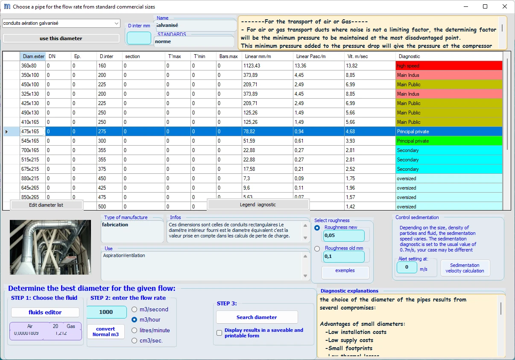Click the 'use this diameter' button
The width and height of the screenshot is (515, 360).
[x=61, y=38]
